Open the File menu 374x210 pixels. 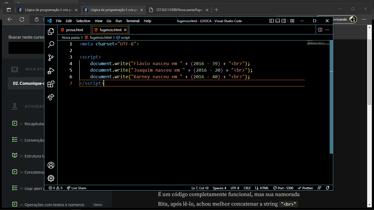(59, 21)
